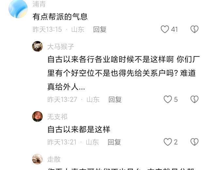Reply to 无支祁 using 回复
Image resolution: width=209 pixels, height=170 pixels.
[x=114, y=142]
